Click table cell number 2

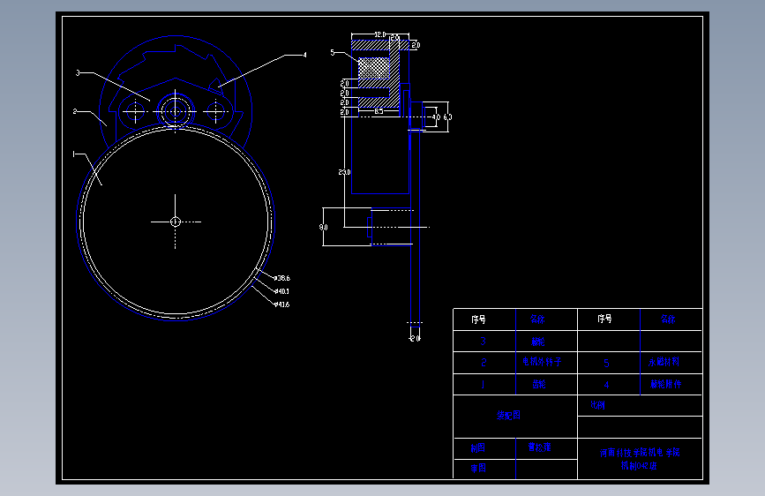(x=484, y=363)
